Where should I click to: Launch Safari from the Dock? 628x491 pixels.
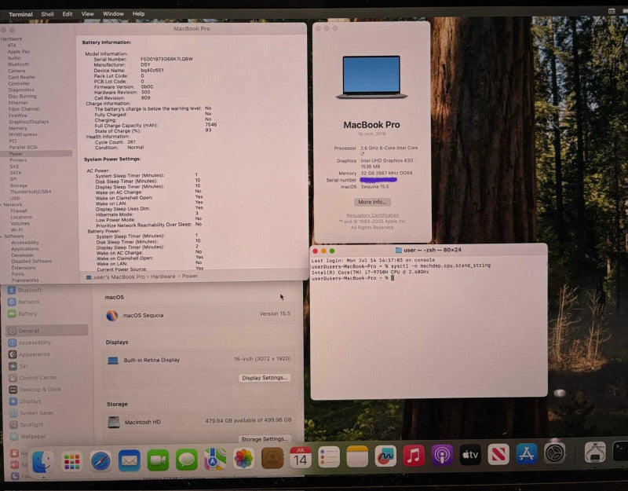[x=100, y=461]
